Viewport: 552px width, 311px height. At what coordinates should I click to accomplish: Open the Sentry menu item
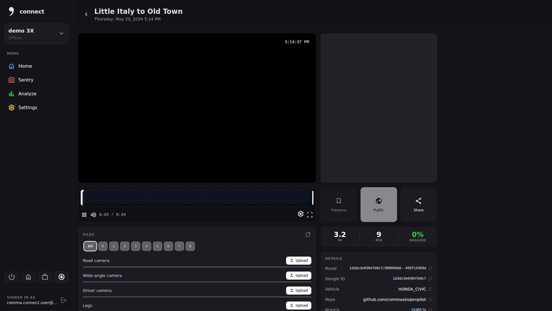coord(26,80)
